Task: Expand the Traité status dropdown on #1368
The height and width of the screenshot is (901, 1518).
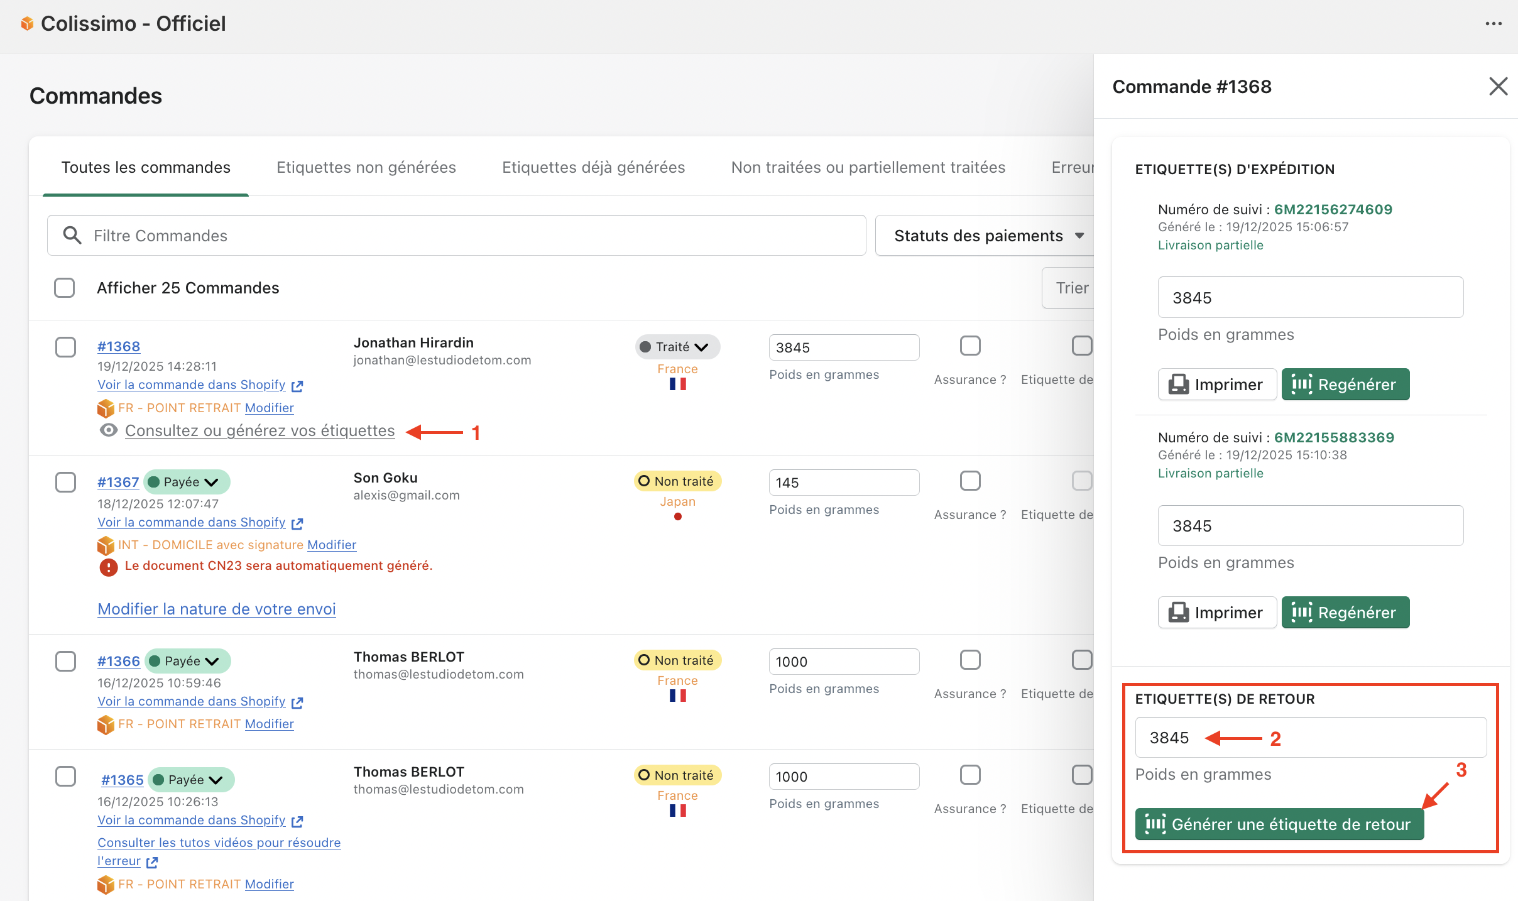Action: (x=678, y=347)
